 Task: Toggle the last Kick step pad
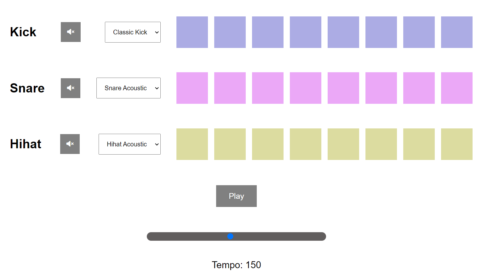click(456, 32)
